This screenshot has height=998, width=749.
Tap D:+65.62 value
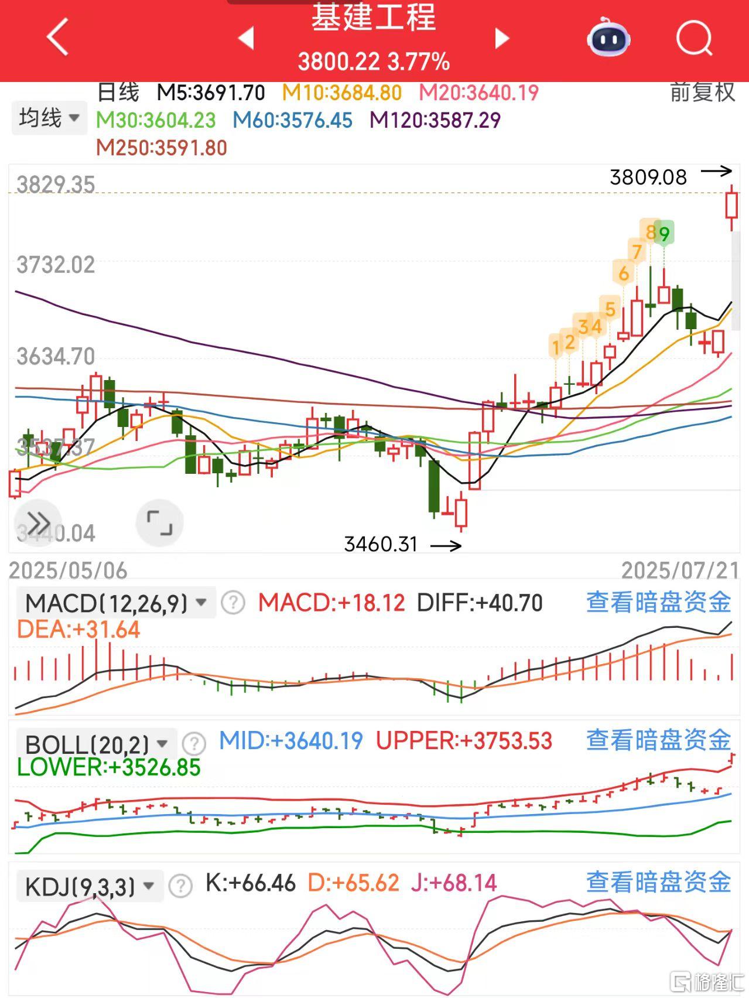353,883
